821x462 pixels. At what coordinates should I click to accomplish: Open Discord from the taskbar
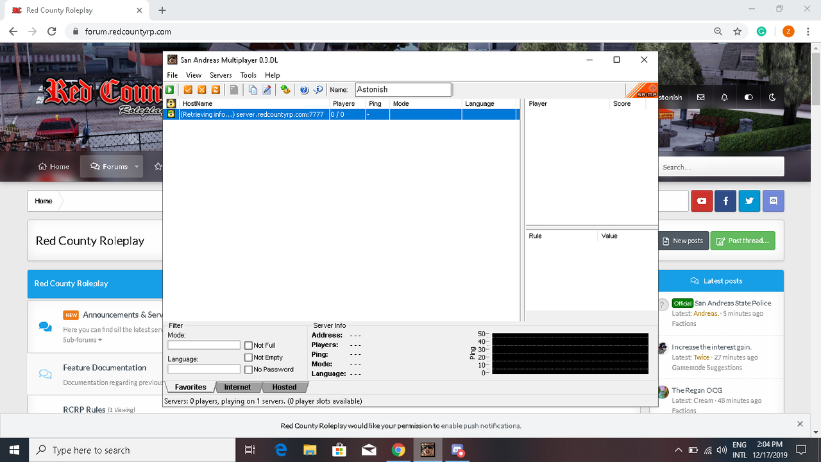(x=457, y=450)
